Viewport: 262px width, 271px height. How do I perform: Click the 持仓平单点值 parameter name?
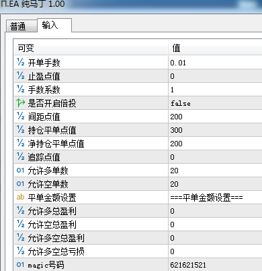[52, 130]
